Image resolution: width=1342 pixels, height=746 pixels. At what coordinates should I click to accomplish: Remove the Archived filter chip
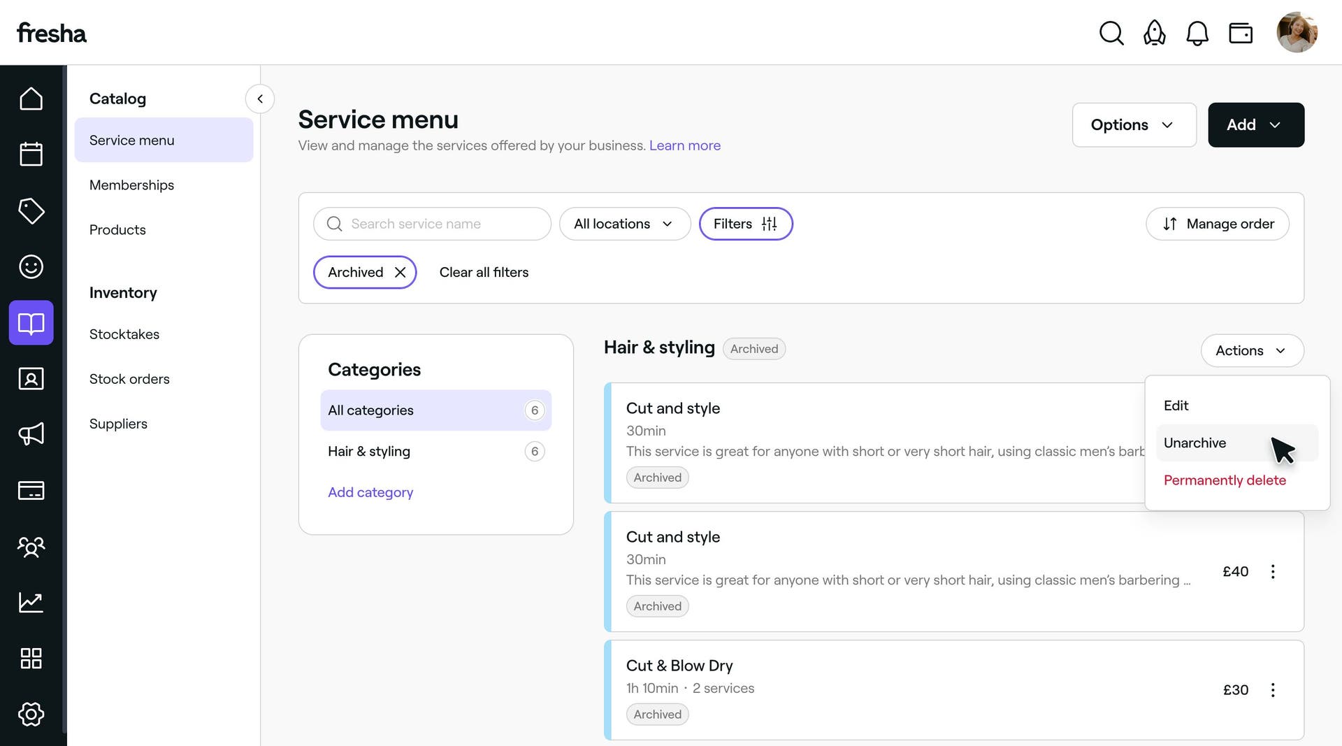401,272
